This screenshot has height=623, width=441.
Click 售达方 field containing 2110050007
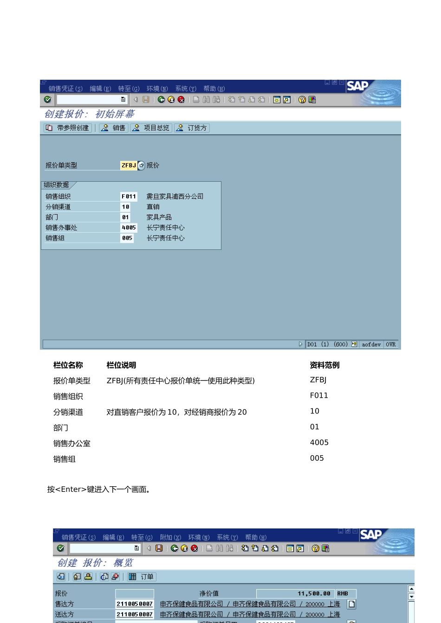coord(135,604)
